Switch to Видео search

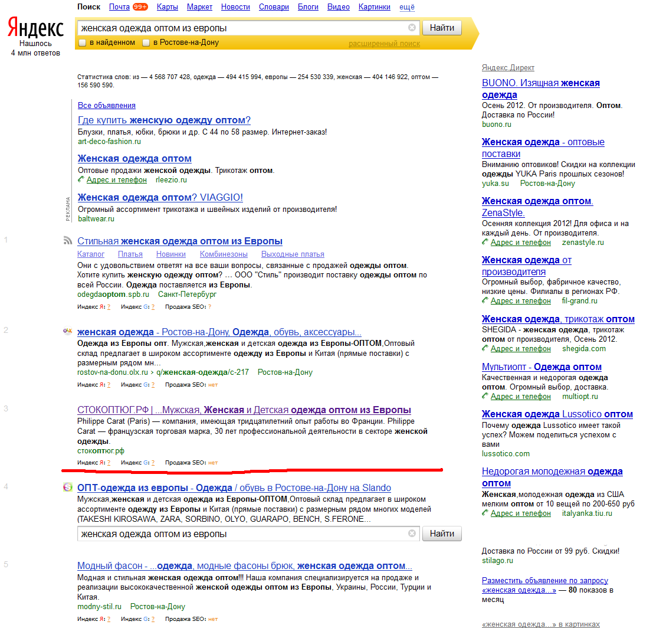click(x=339, y=6)
